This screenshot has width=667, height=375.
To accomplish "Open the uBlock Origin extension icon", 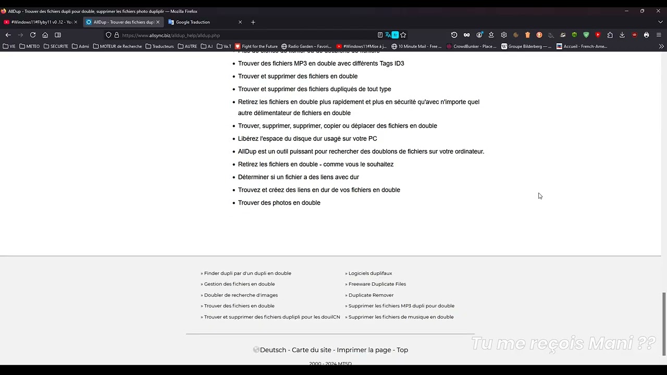I will coord(634,35).
